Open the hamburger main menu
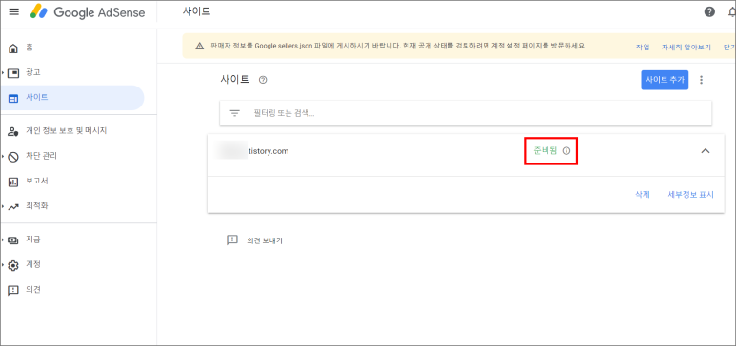 point(14,12)
